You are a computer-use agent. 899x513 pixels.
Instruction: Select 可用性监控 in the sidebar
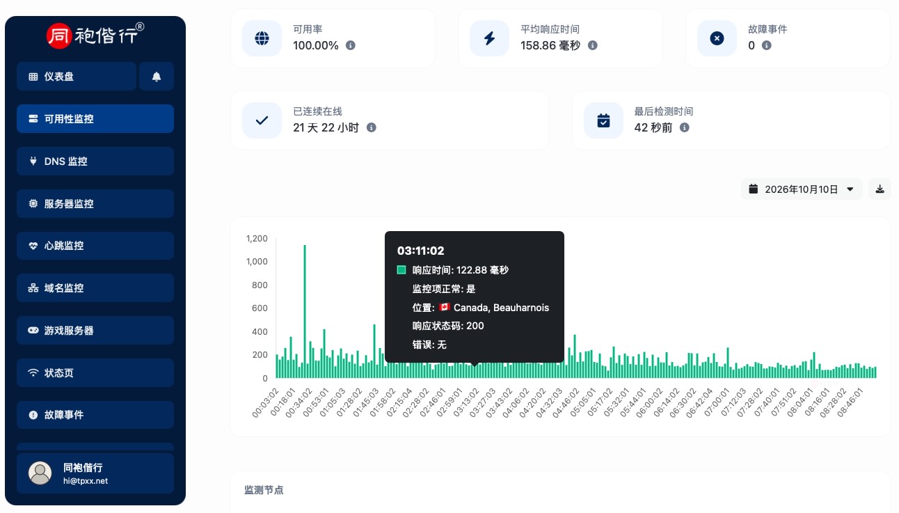95,119
